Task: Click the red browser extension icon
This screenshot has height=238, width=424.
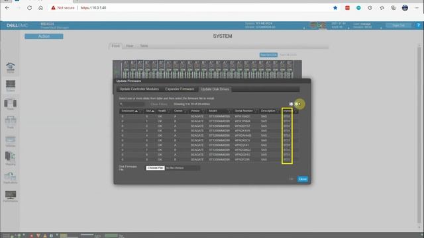Action: pos(347,8)
